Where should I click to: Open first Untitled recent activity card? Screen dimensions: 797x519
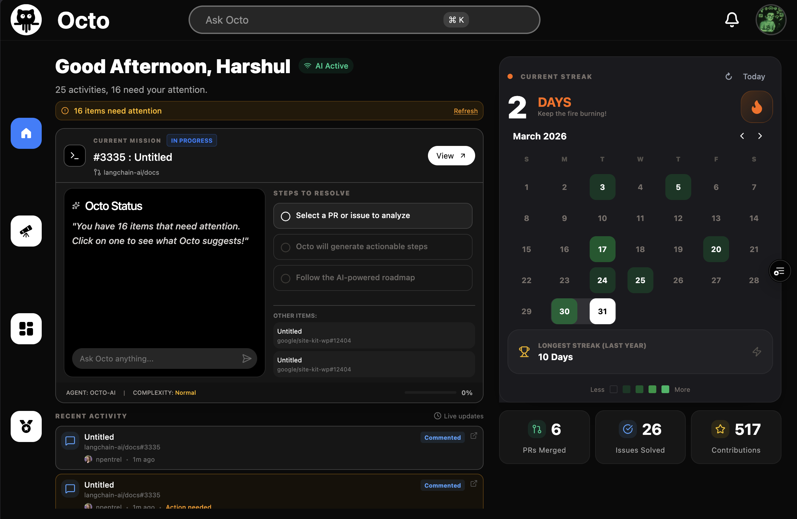(269, 448)
